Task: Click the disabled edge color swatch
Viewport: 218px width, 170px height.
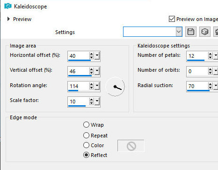Action: [x=131, y=146]
